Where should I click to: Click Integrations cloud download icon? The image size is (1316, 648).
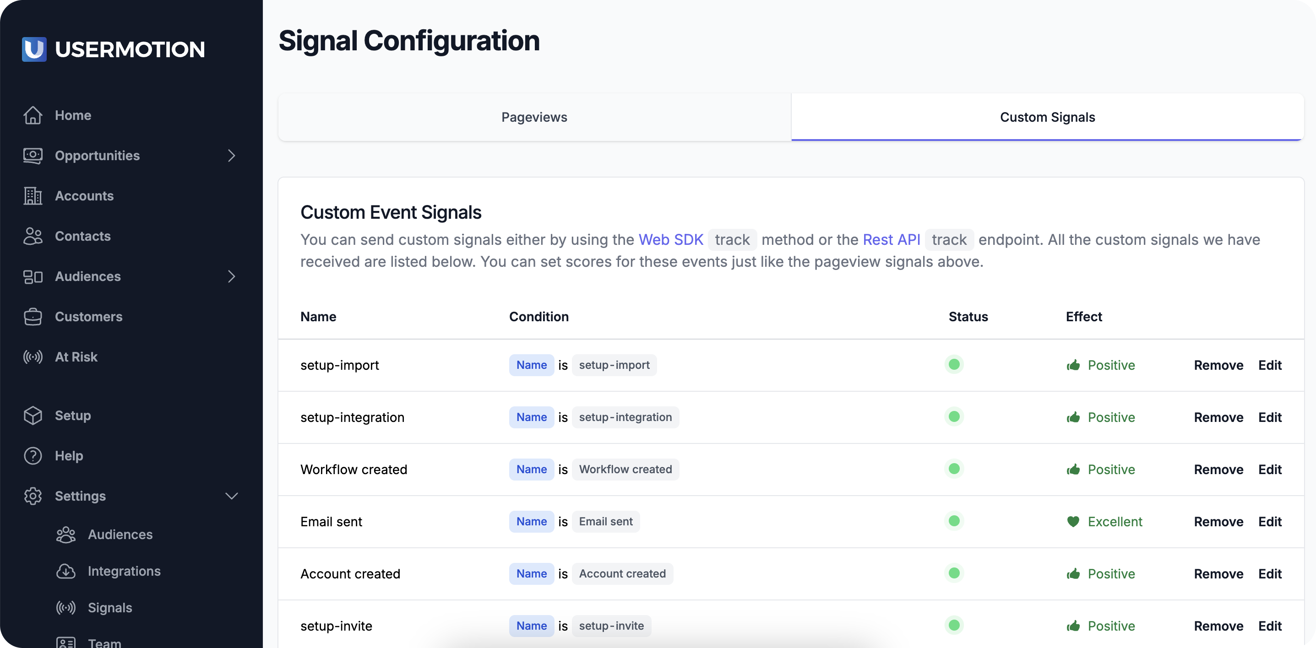click(65, 571)
